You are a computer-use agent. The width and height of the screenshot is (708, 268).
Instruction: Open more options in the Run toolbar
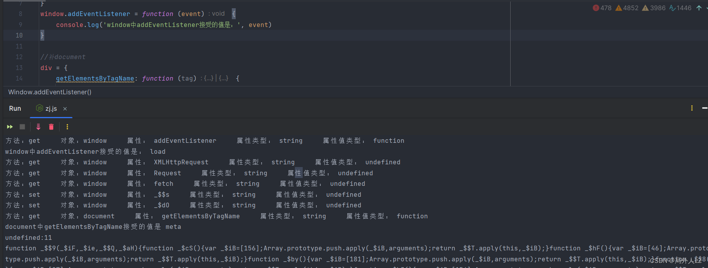point(67,127)
